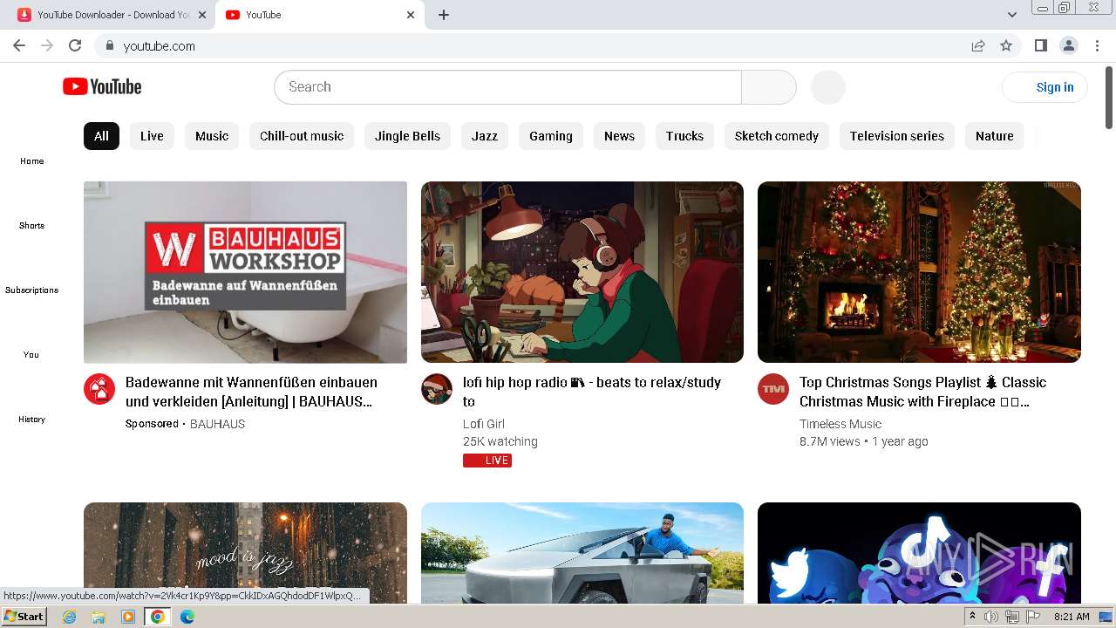
Task: Visit the Lofi Girl channel name link
Action: tap(484, 424)
